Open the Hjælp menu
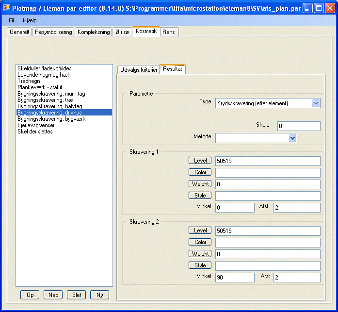Screen dimensions: 338x312 30,20
